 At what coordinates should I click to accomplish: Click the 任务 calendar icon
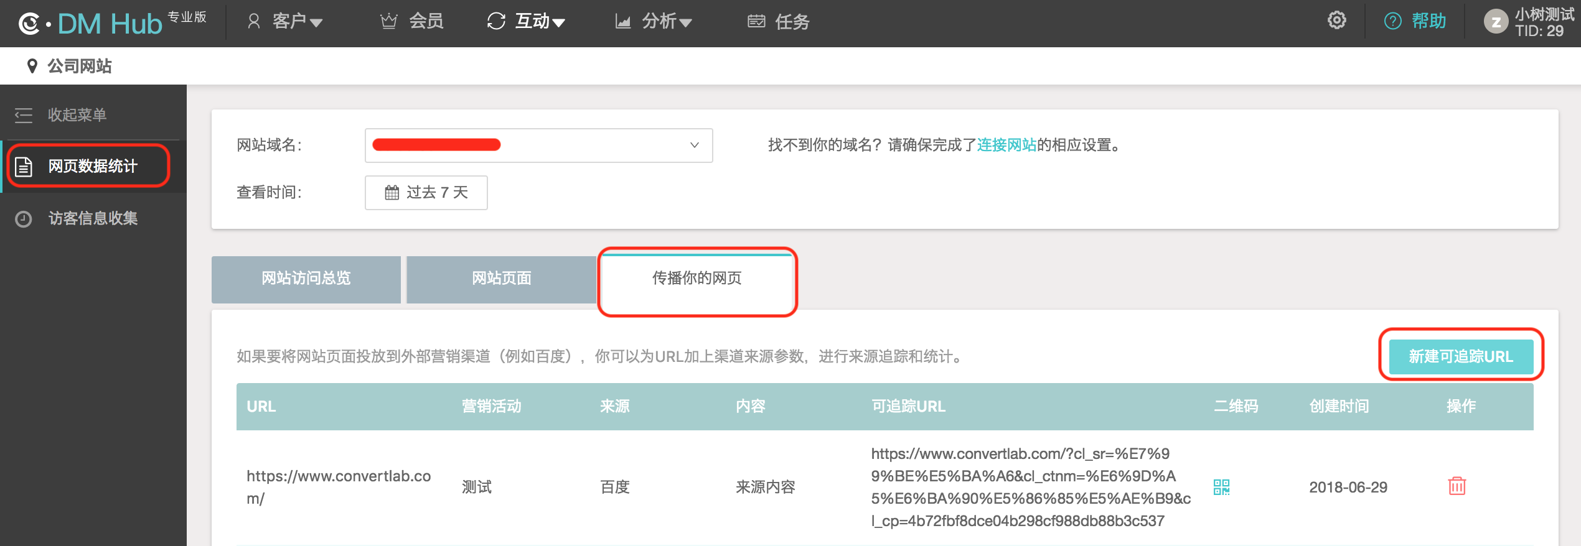click(756, 22)
